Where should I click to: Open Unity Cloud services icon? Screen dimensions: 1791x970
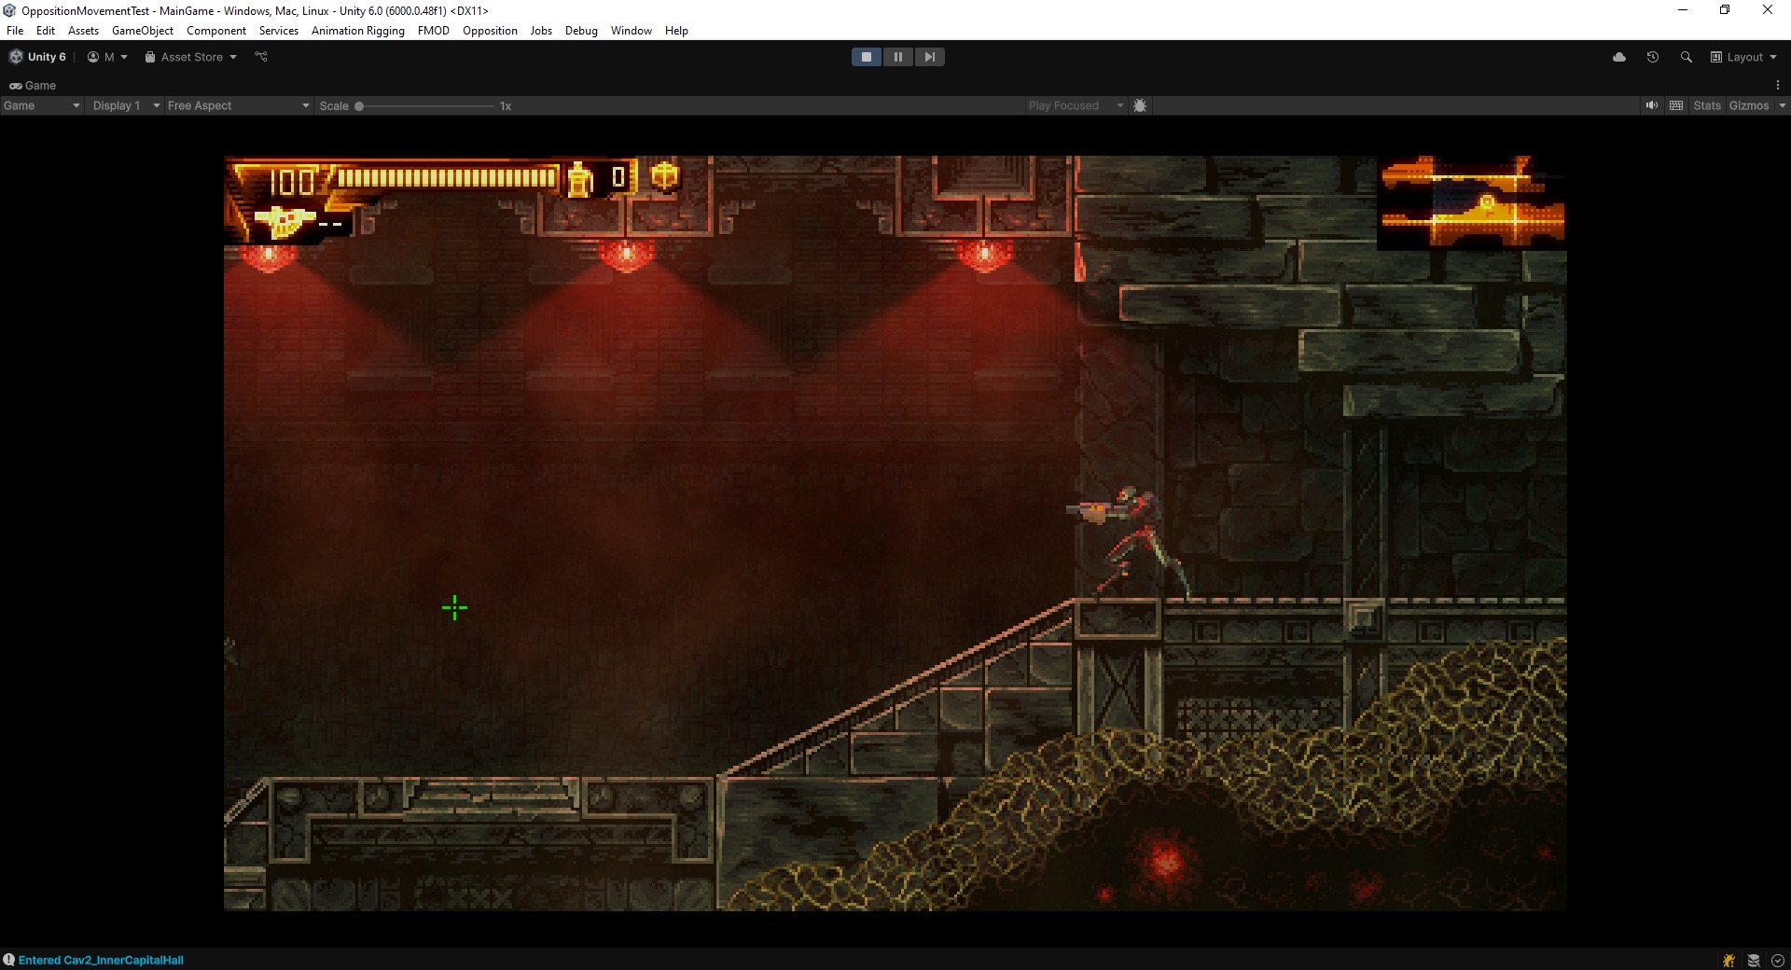click(x=1619, y=57)
